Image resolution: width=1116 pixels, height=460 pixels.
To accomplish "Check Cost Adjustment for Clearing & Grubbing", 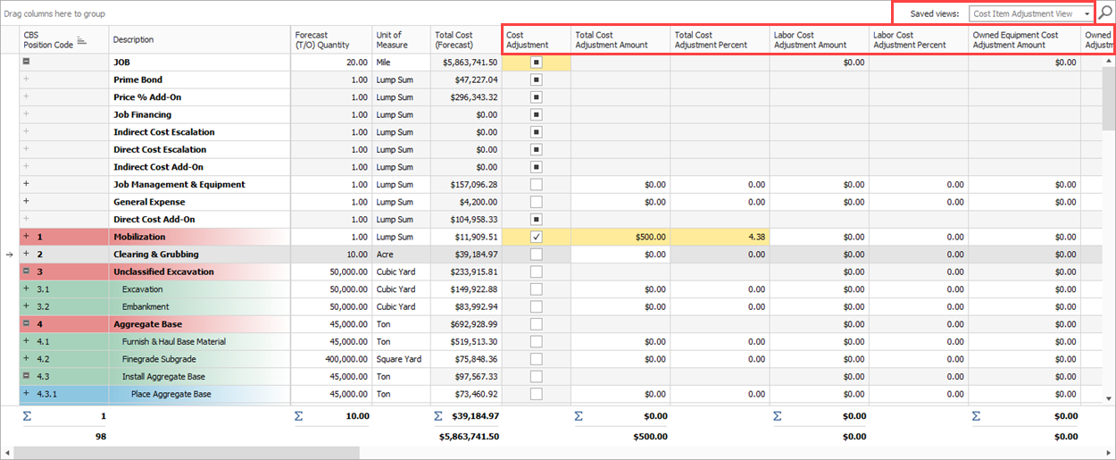I will click(x=537, y=255).
